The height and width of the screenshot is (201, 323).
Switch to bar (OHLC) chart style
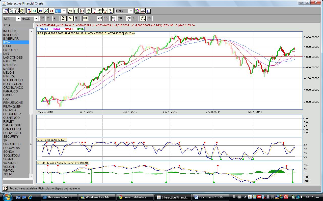(x=76, y=11)
